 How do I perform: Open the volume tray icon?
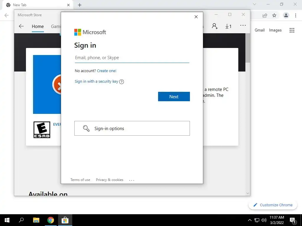264,220
